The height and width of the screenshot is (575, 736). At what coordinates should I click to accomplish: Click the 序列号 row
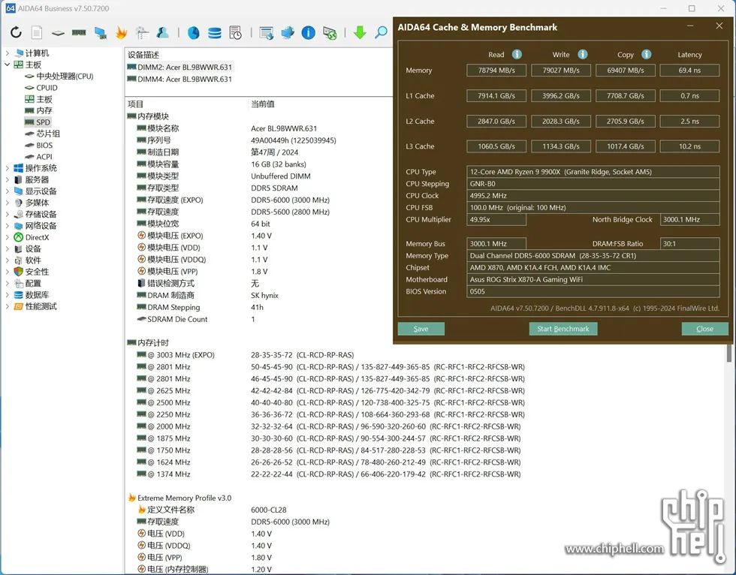click(x=236, y=140)
